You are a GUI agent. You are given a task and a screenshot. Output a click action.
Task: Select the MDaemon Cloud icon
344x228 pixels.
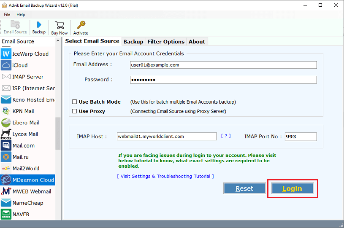[x=6, y=180]
